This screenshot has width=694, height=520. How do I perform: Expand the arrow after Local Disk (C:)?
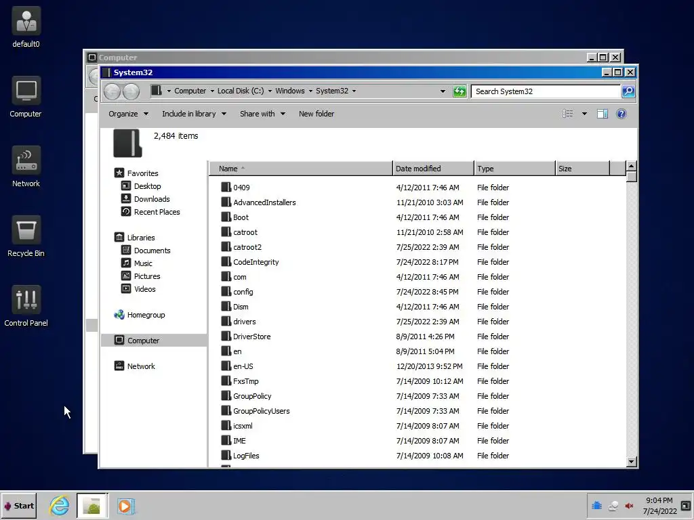[x=270, y=91]
